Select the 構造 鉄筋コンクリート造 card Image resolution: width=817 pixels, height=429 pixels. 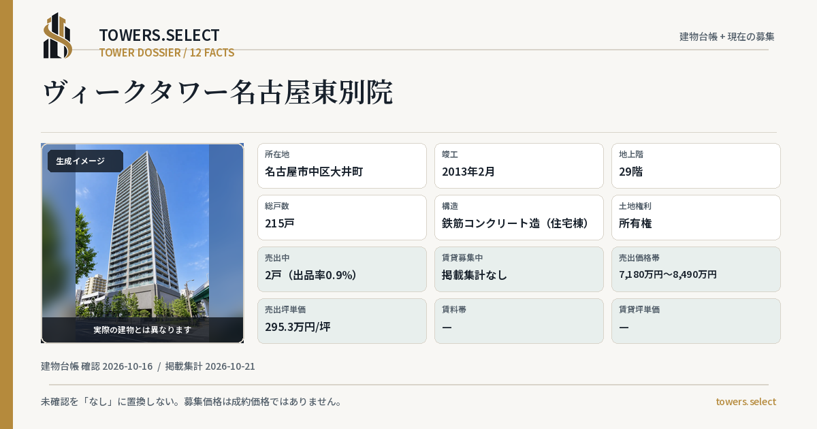(519, 217)
